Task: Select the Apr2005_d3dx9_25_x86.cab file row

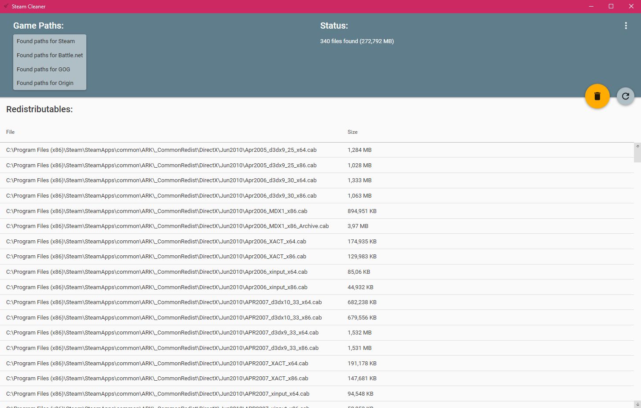Action: [x=317, y=165]
